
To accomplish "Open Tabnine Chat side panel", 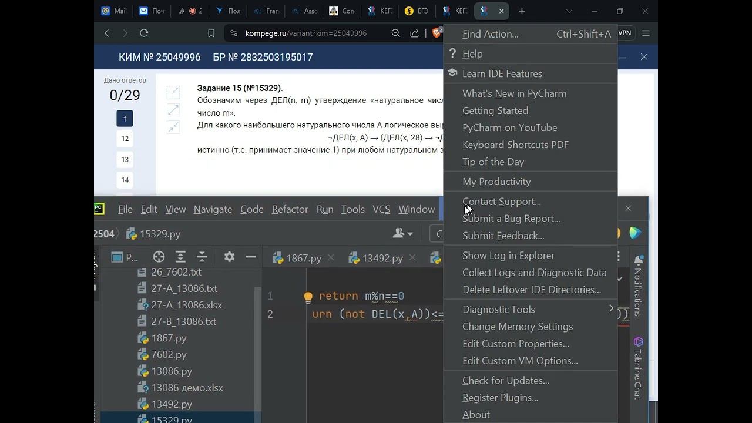I will (639, 367).
